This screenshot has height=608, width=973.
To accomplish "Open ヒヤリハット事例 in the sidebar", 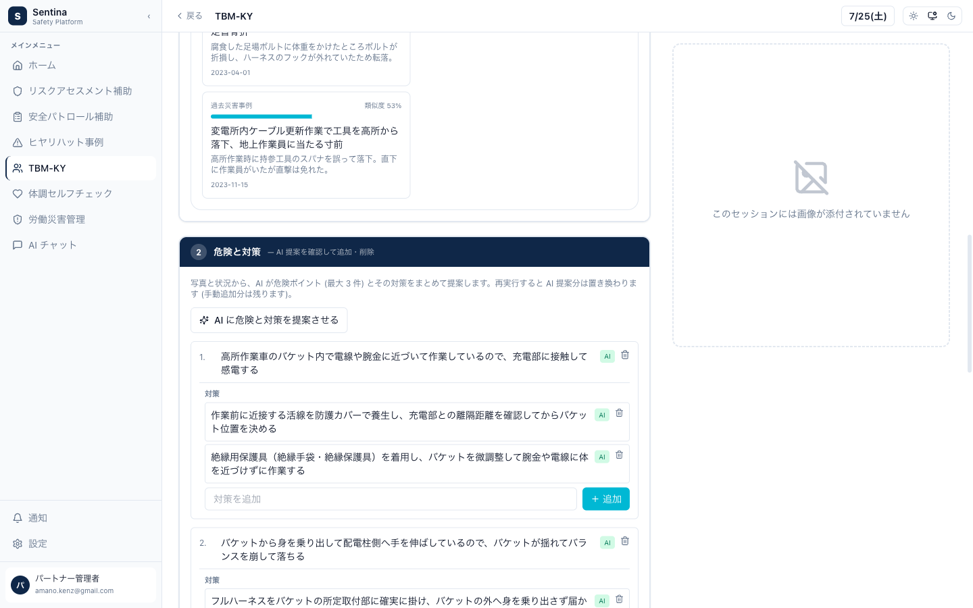I will [80, 143].
